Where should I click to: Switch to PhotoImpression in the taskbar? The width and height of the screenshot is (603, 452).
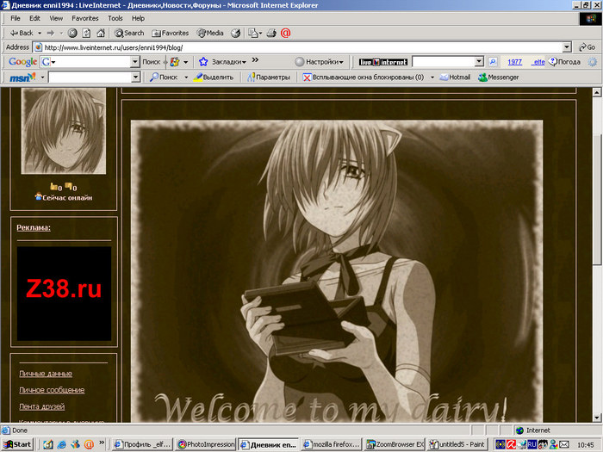(x=206, y=444)
